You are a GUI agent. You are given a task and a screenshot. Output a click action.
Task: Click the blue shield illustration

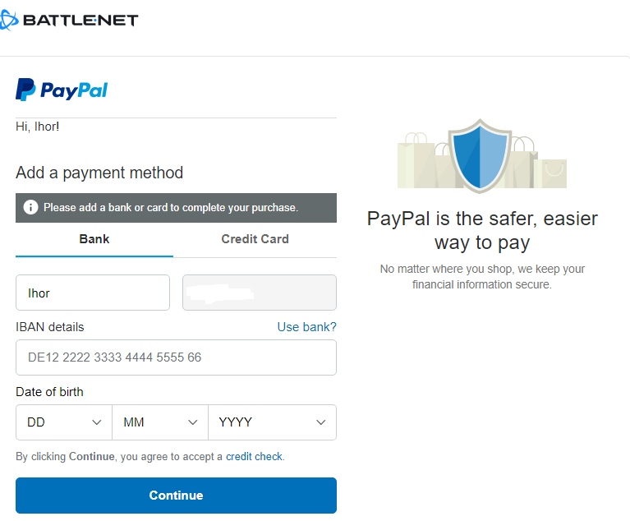(x=482, y=155)
